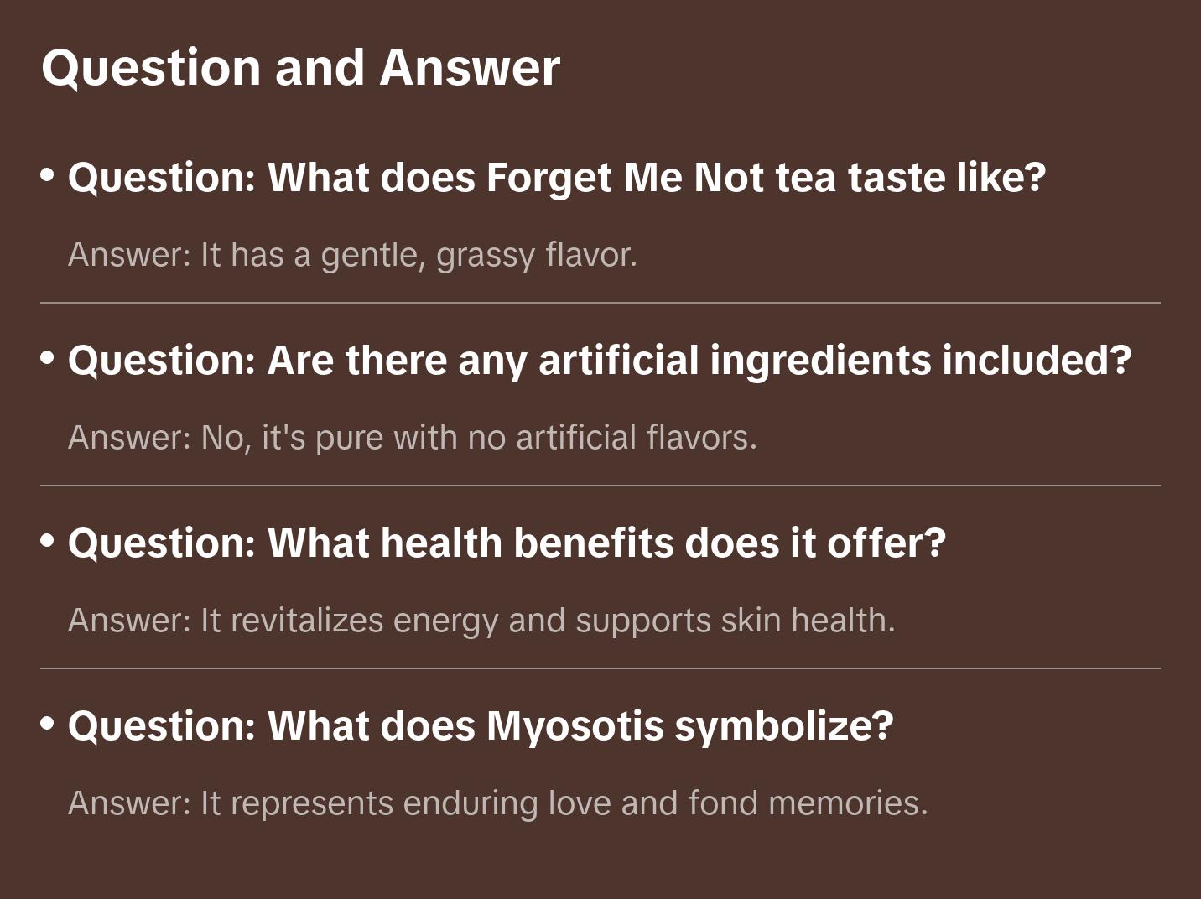Image resolution: width=1201 pixels, height=899 pixels.
Task: Click the bullet before the health benefits question
Action: (x=48, y=541)
